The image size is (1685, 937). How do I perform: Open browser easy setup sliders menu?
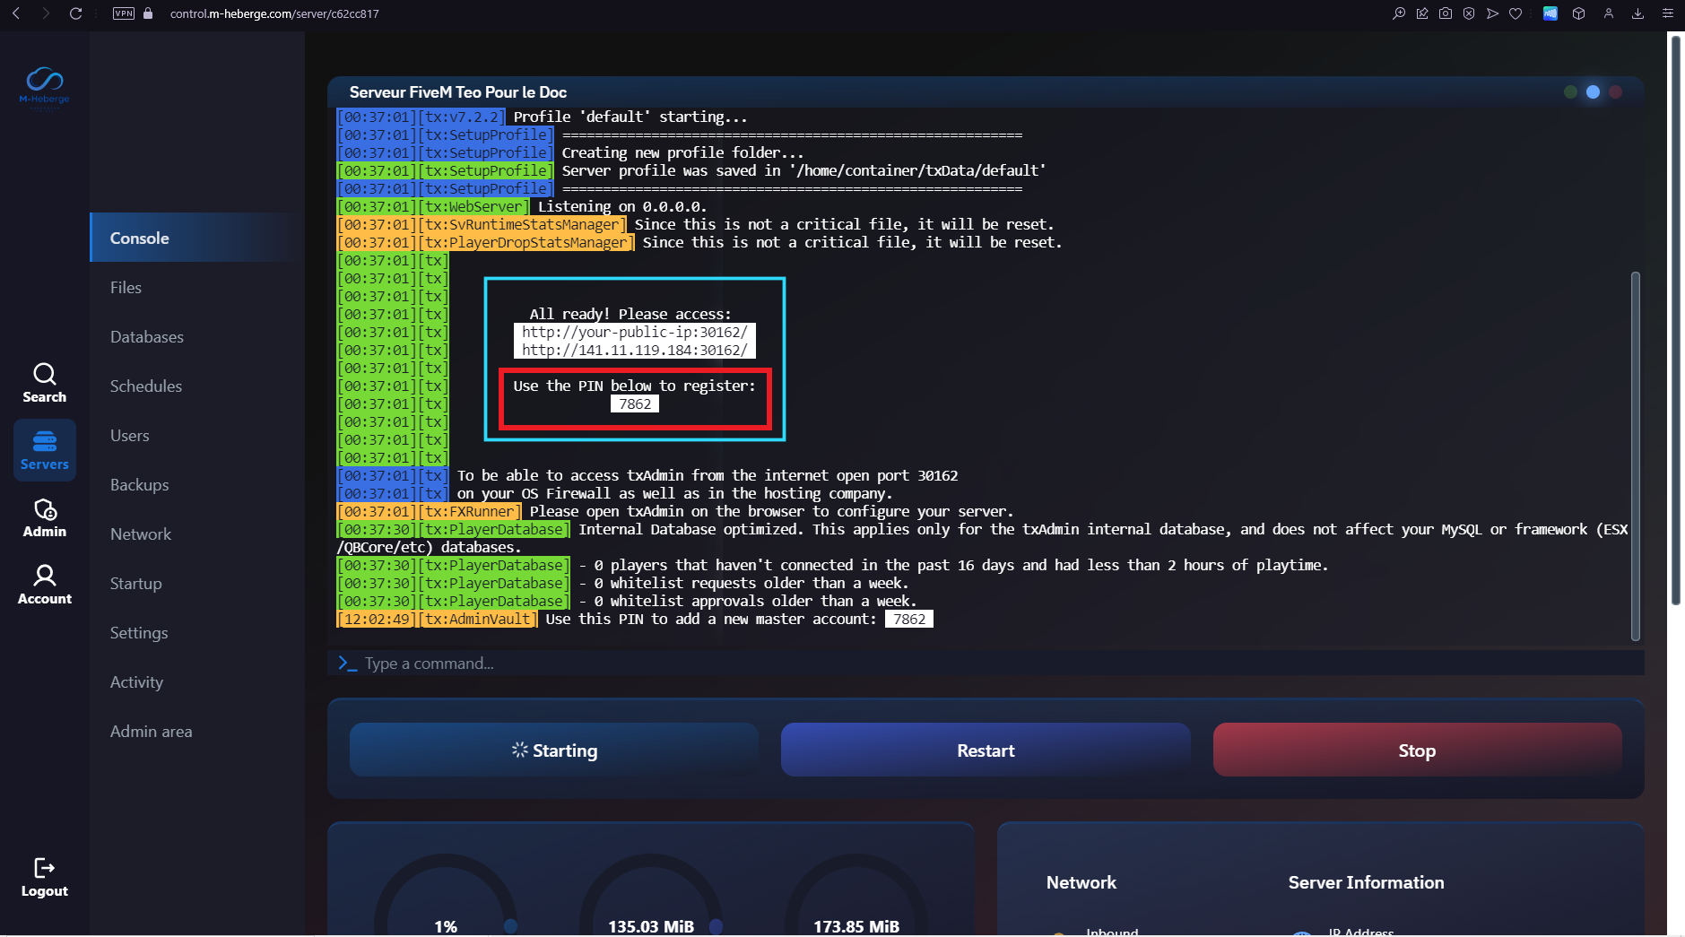tap(1667, 13)
